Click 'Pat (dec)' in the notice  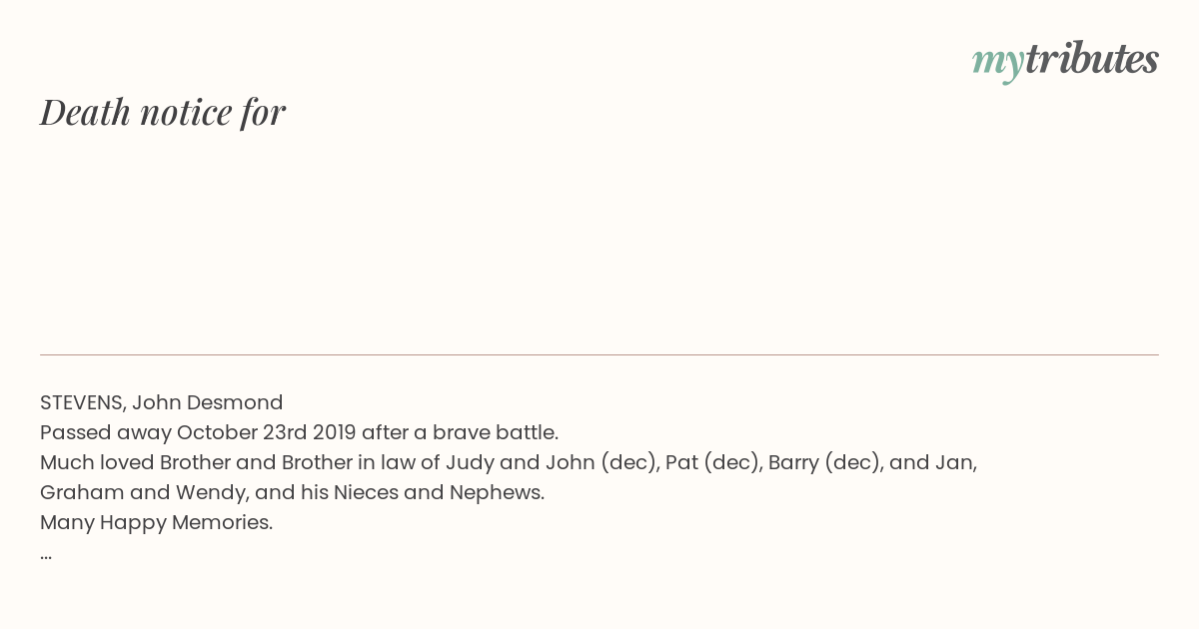coord(713,462)
